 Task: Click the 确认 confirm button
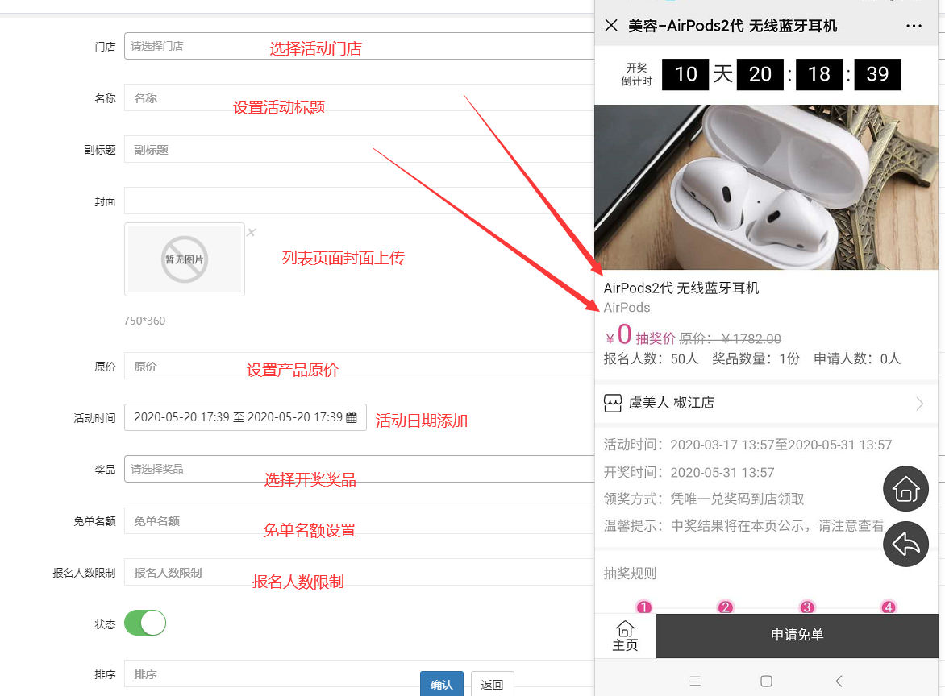(x=442, y=684)
